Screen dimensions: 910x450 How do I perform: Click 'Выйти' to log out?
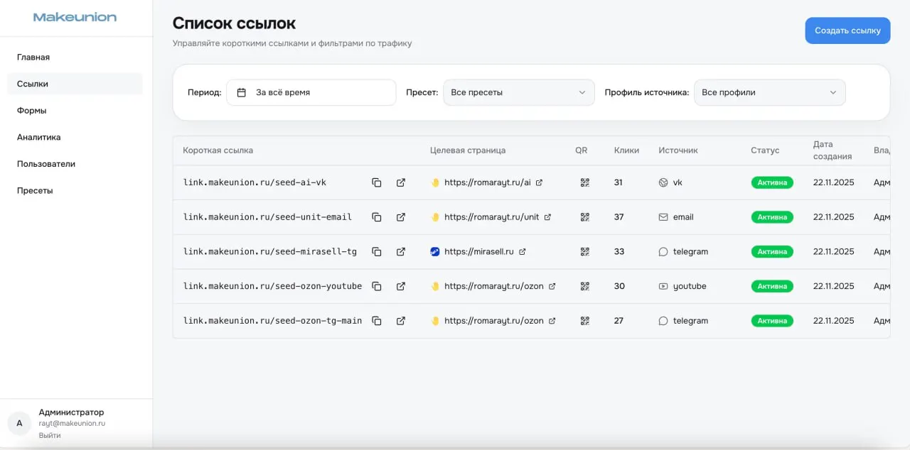click(x=50, y=435)
